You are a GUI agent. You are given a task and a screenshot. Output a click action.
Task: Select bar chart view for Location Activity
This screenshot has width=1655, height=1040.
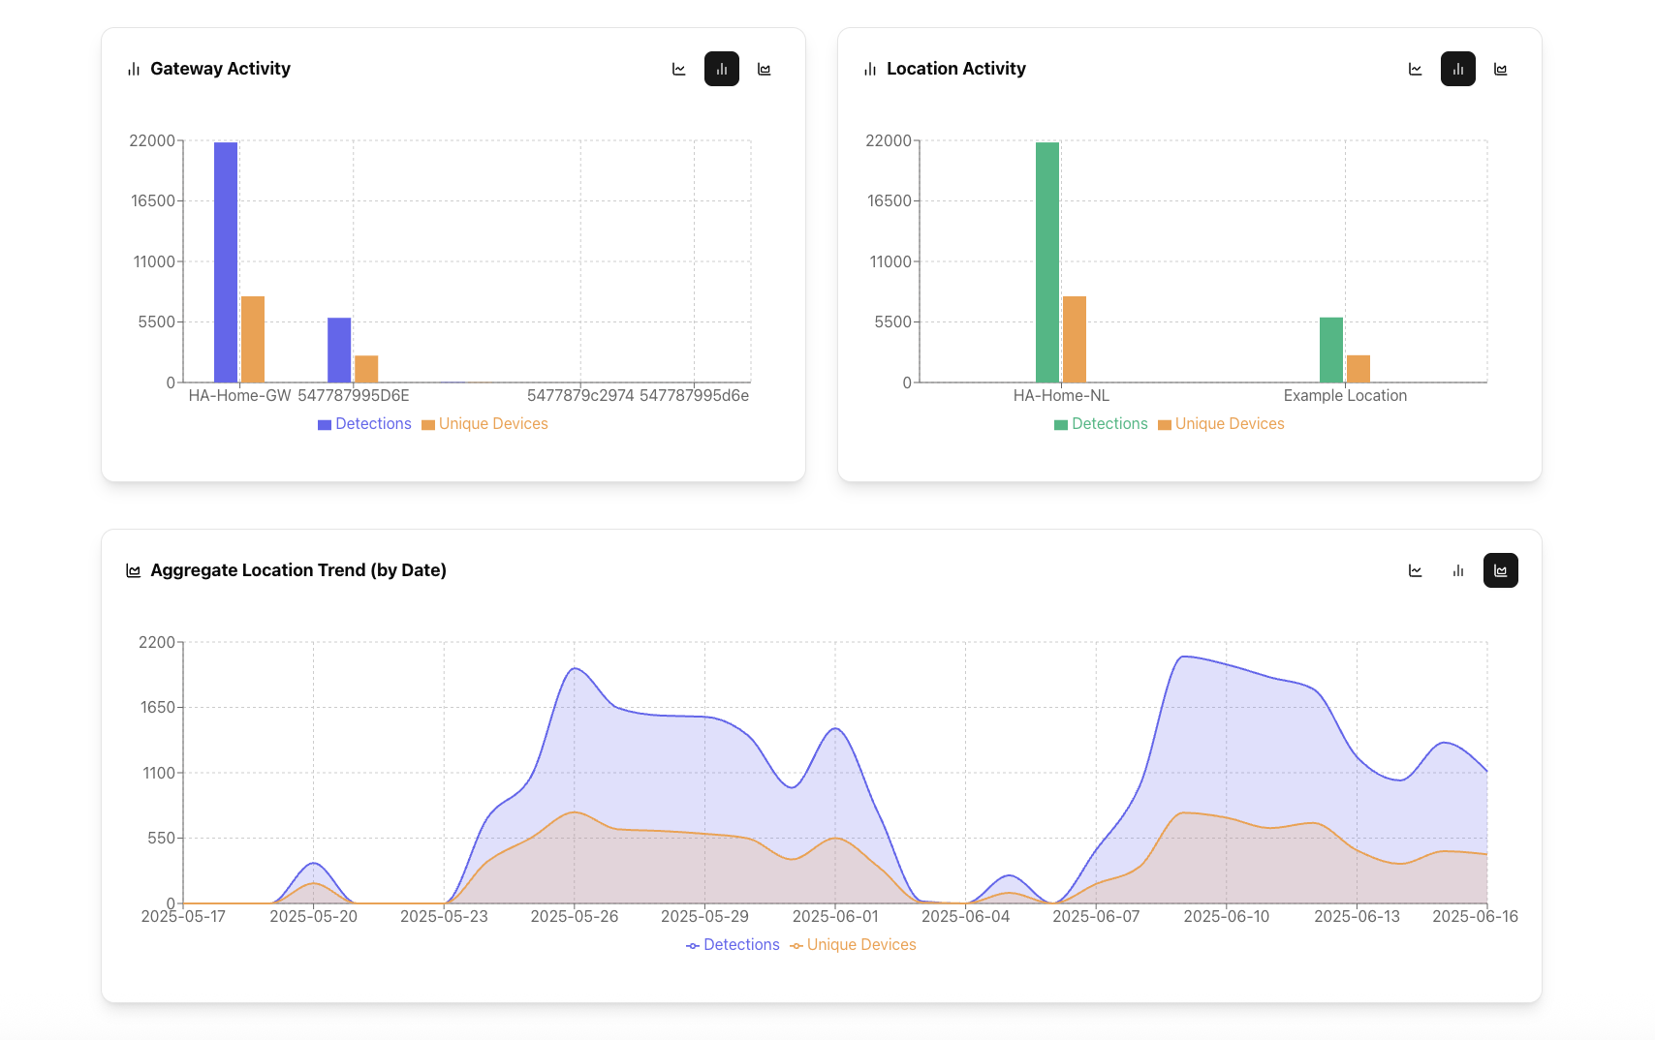point(1458,69)
